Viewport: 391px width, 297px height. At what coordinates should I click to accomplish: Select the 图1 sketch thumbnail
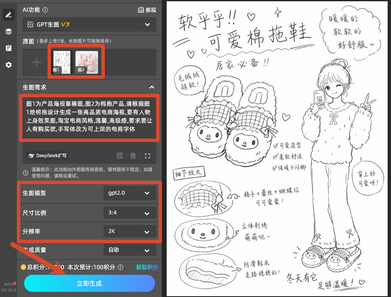tap(61, 62)
